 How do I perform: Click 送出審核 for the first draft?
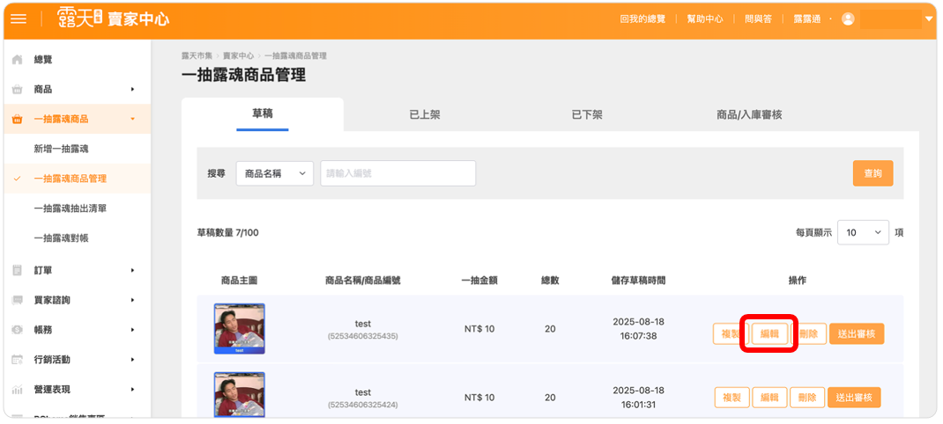pos(856,333)
